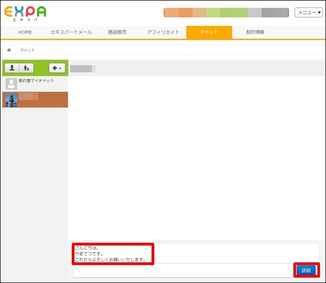Open the アフィリエイト tab
The width and height of the screenshot is (326, 283).
pyautogui.click(x=163, y=32)
